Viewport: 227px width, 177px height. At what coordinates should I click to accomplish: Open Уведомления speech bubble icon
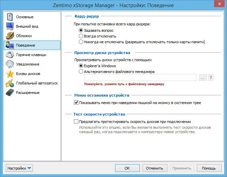point(10,64)
